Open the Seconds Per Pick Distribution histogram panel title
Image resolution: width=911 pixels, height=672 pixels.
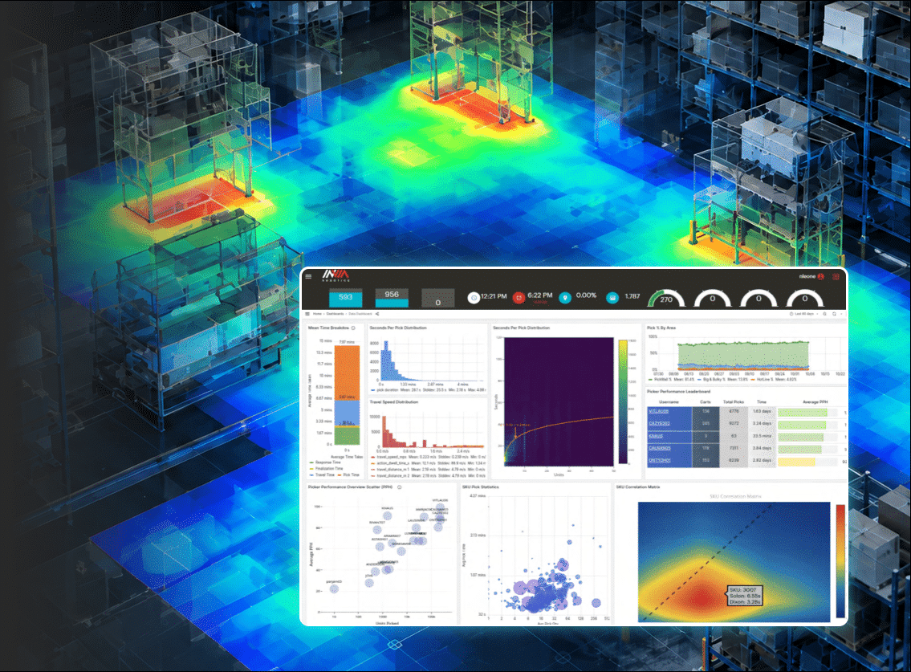(398, 328)
